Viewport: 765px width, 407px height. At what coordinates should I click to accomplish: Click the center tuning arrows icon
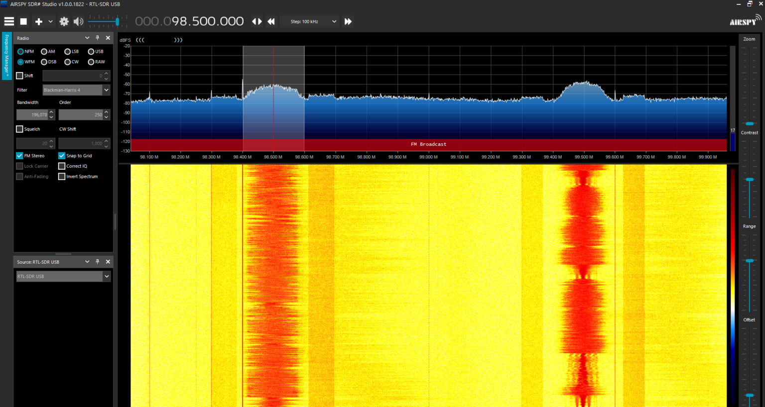click(257, 21)
